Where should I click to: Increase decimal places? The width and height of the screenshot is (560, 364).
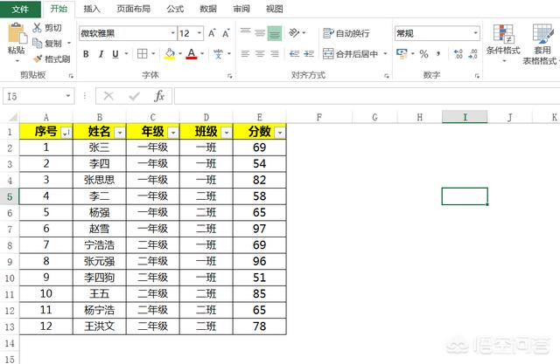coord(458,54)
